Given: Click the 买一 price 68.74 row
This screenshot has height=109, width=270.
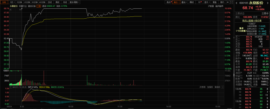Looking at the screenshot, I should 252,37.
